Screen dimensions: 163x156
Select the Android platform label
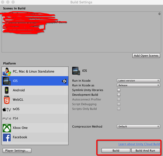pyautogui.click(x=19, y=90)
